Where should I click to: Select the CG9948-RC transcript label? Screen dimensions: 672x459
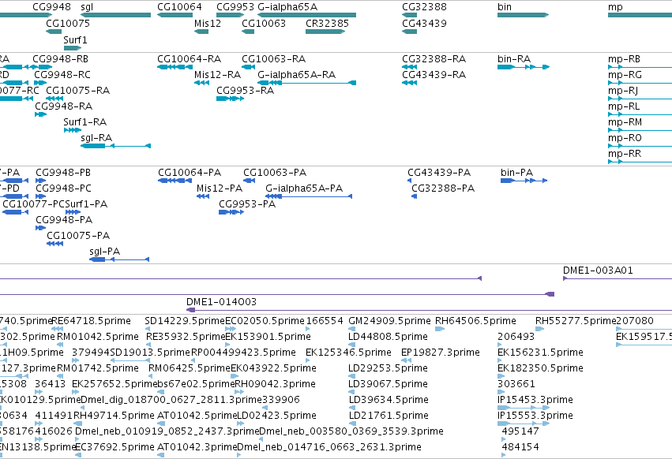click(62, 74)
